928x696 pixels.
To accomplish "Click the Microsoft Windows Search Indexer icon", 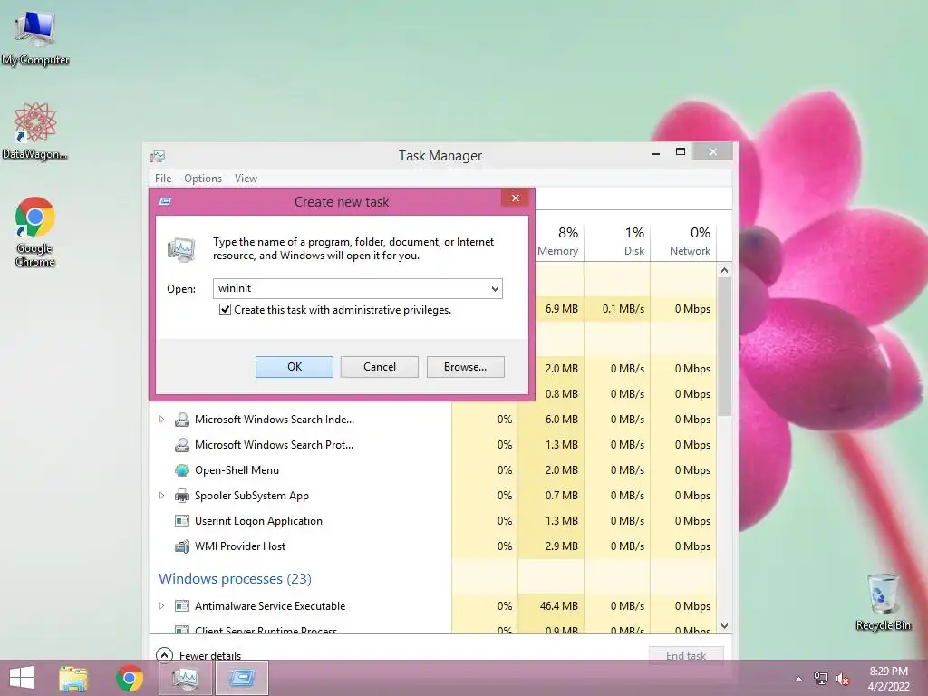I will pos(181,420).
